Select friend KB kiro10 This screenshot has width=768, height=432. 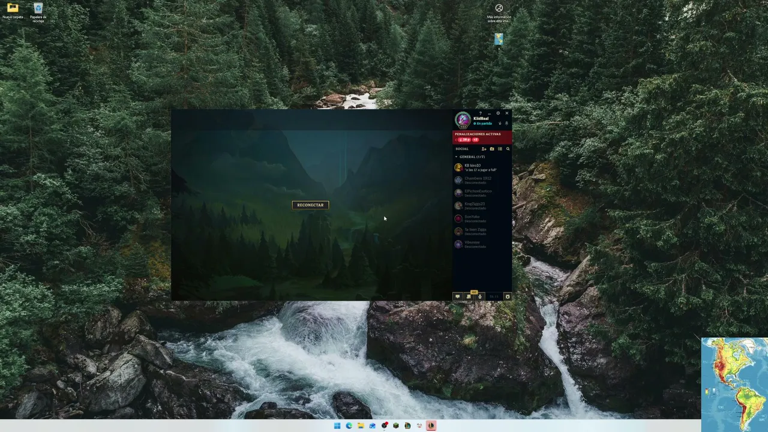(x=482, y=167)
